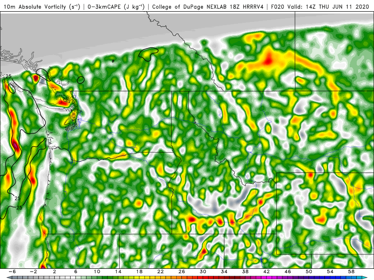Select the '2' color bar value
Screen dimensions: 374x280
(54, 272)
